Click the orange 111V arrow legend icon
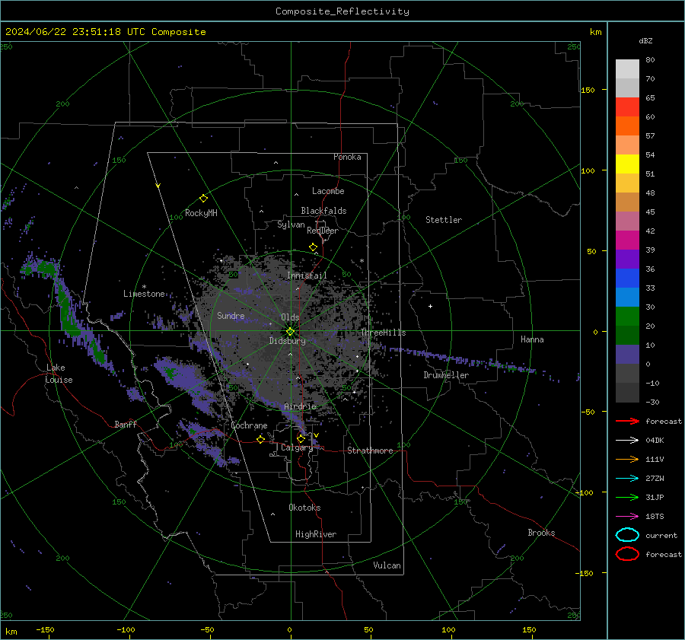Viewport: 685px width, 640px height. coord(627,459)
